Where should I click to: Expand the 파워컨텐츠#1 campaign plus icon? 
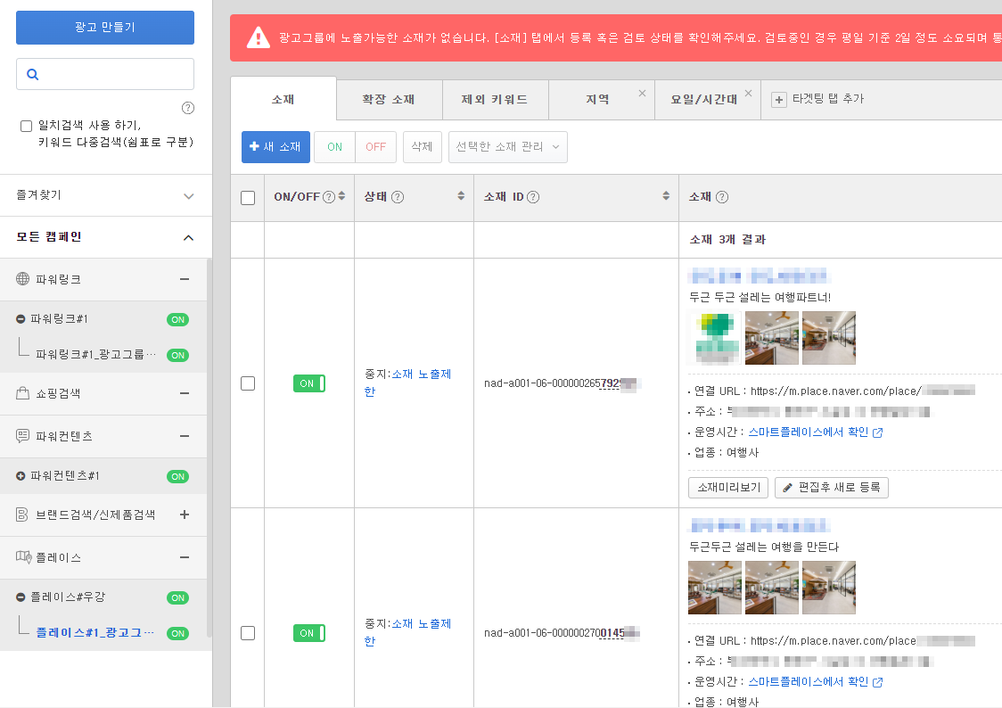click(21, 476)
